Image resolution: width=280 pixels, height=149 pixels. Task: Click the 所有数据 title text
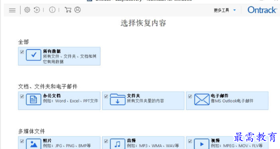pyautogui.click(x=52, y=51)
